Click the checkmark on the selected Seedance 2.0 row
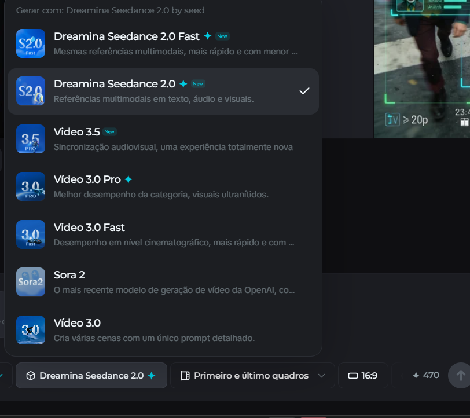Viewport: 470px width, 418px height. (304, 91)
